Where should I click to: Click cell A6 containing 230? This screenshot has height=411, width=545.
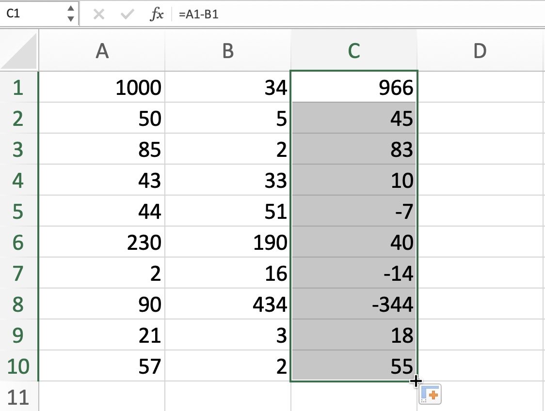tap(102, 242)
